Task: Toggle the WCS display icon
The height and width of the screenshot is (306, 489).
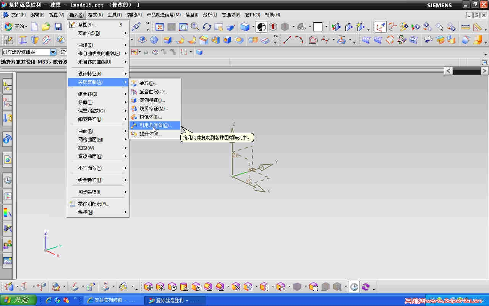Action: tap(381, 27)
